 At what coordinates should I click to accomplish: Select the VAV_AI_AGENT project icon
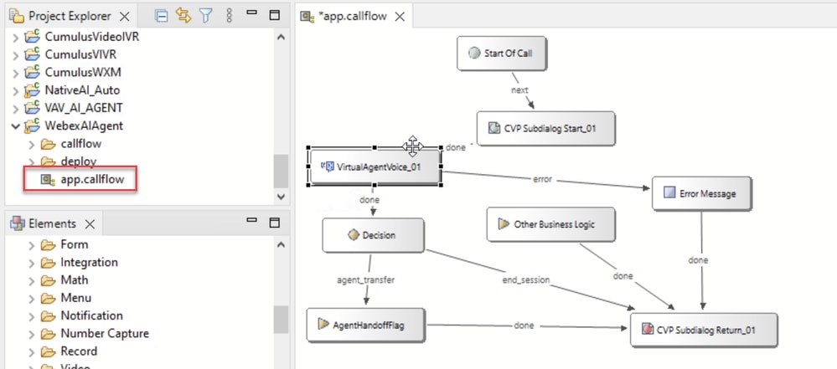(33, 106)
